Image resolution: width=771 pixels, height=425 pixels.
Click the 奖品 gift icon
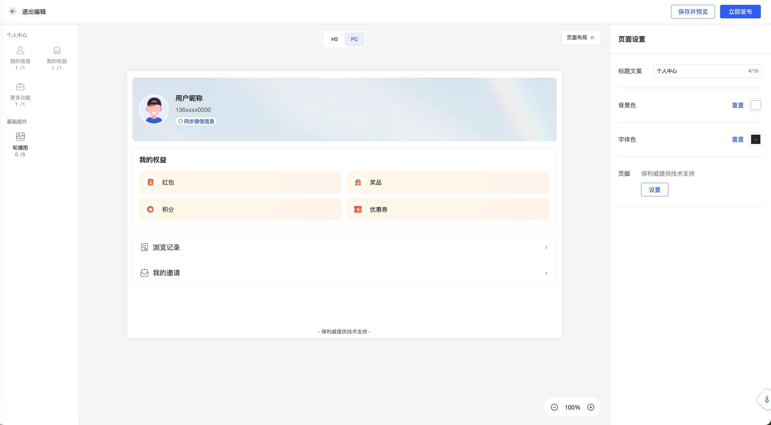pos(358,182)
